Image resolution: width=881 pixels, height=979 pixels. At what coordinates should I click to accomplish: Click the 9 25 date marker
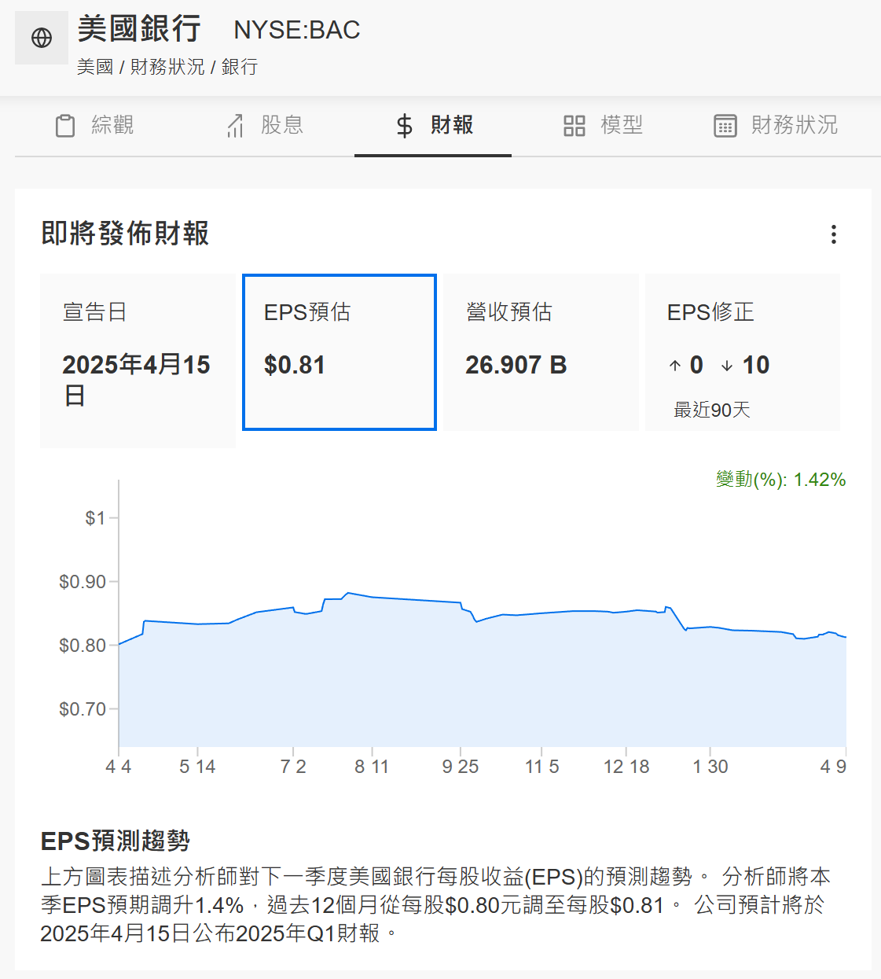coord(461,767)
